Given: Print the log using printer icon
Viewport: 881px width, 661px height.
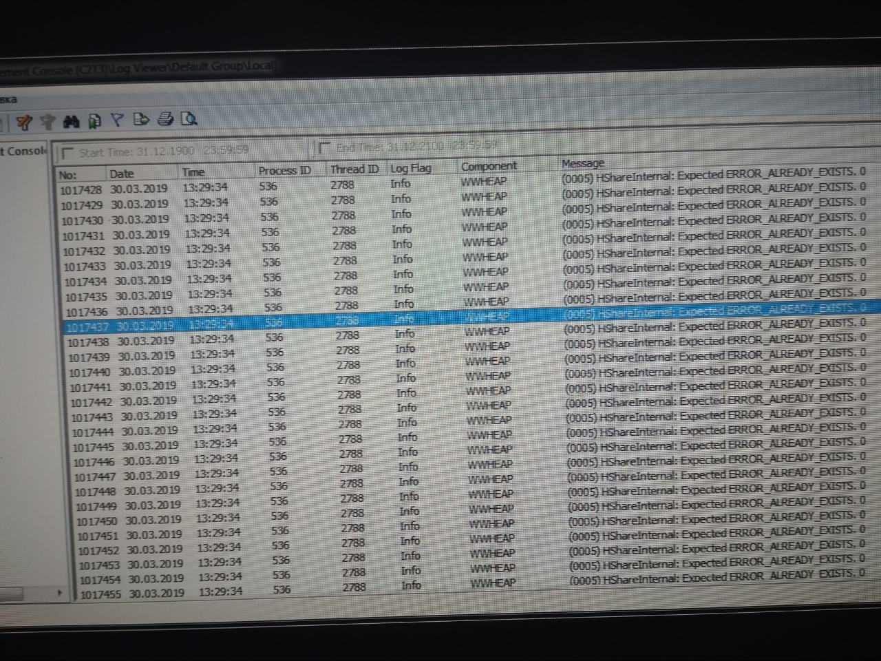Looking at the screenshot, I should pyautogui.click(x=165, y=120).
